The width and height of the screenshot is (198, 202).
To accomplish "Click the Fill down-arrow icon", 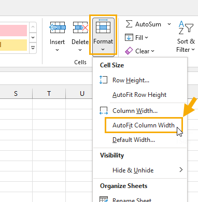I will [129, 37].
